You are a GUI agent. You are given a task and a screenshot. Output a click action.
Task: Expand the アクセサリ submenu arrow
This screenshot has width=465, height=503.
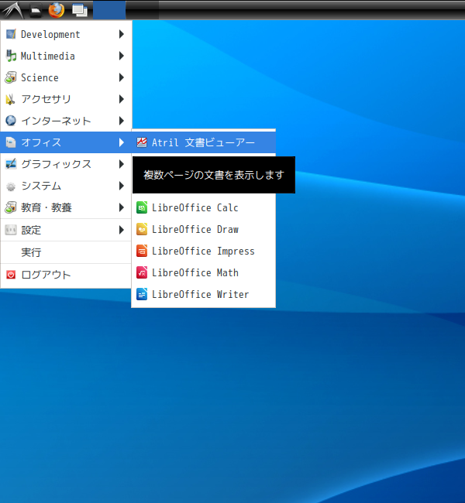click(x=122, y=99)
